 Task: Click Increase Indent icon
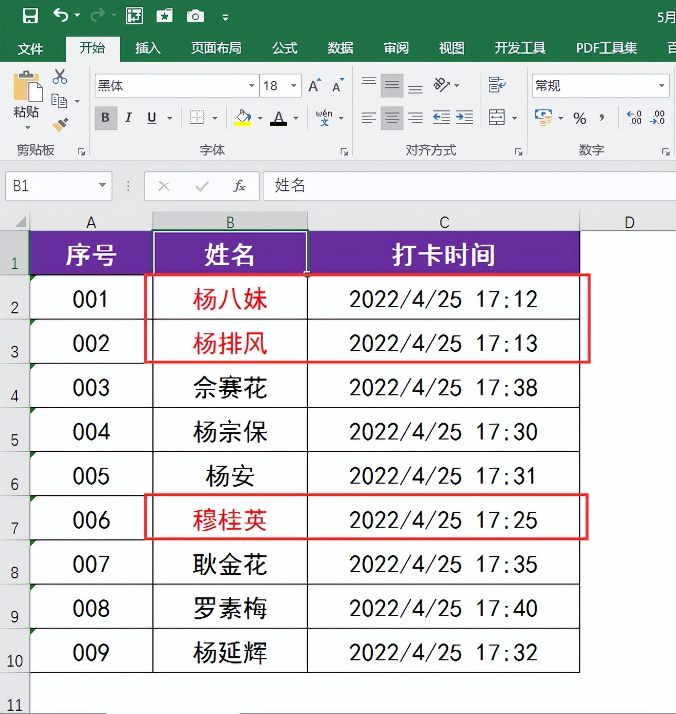465,117
